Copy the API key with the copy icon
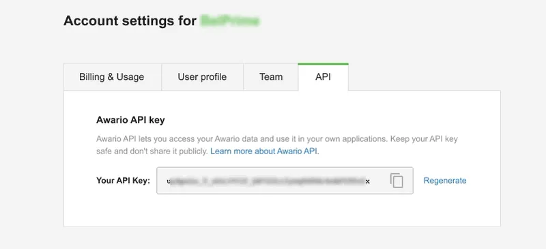Screen dimensions: 546x249 (397, 180)
